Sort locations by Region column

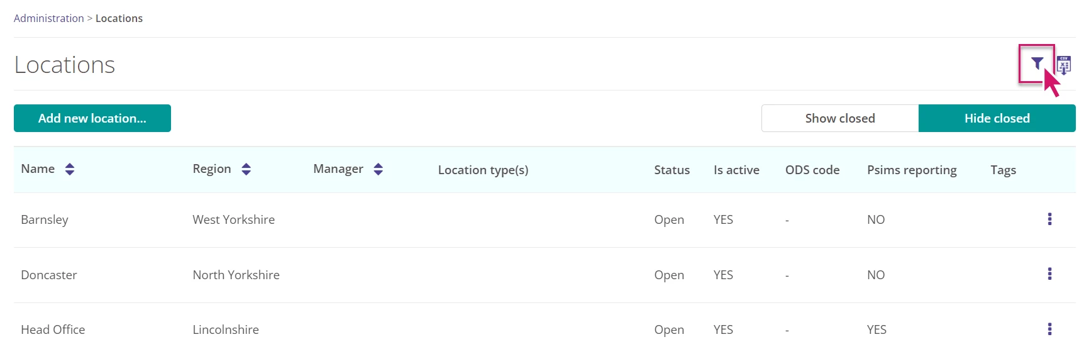(x=246, y=169)
